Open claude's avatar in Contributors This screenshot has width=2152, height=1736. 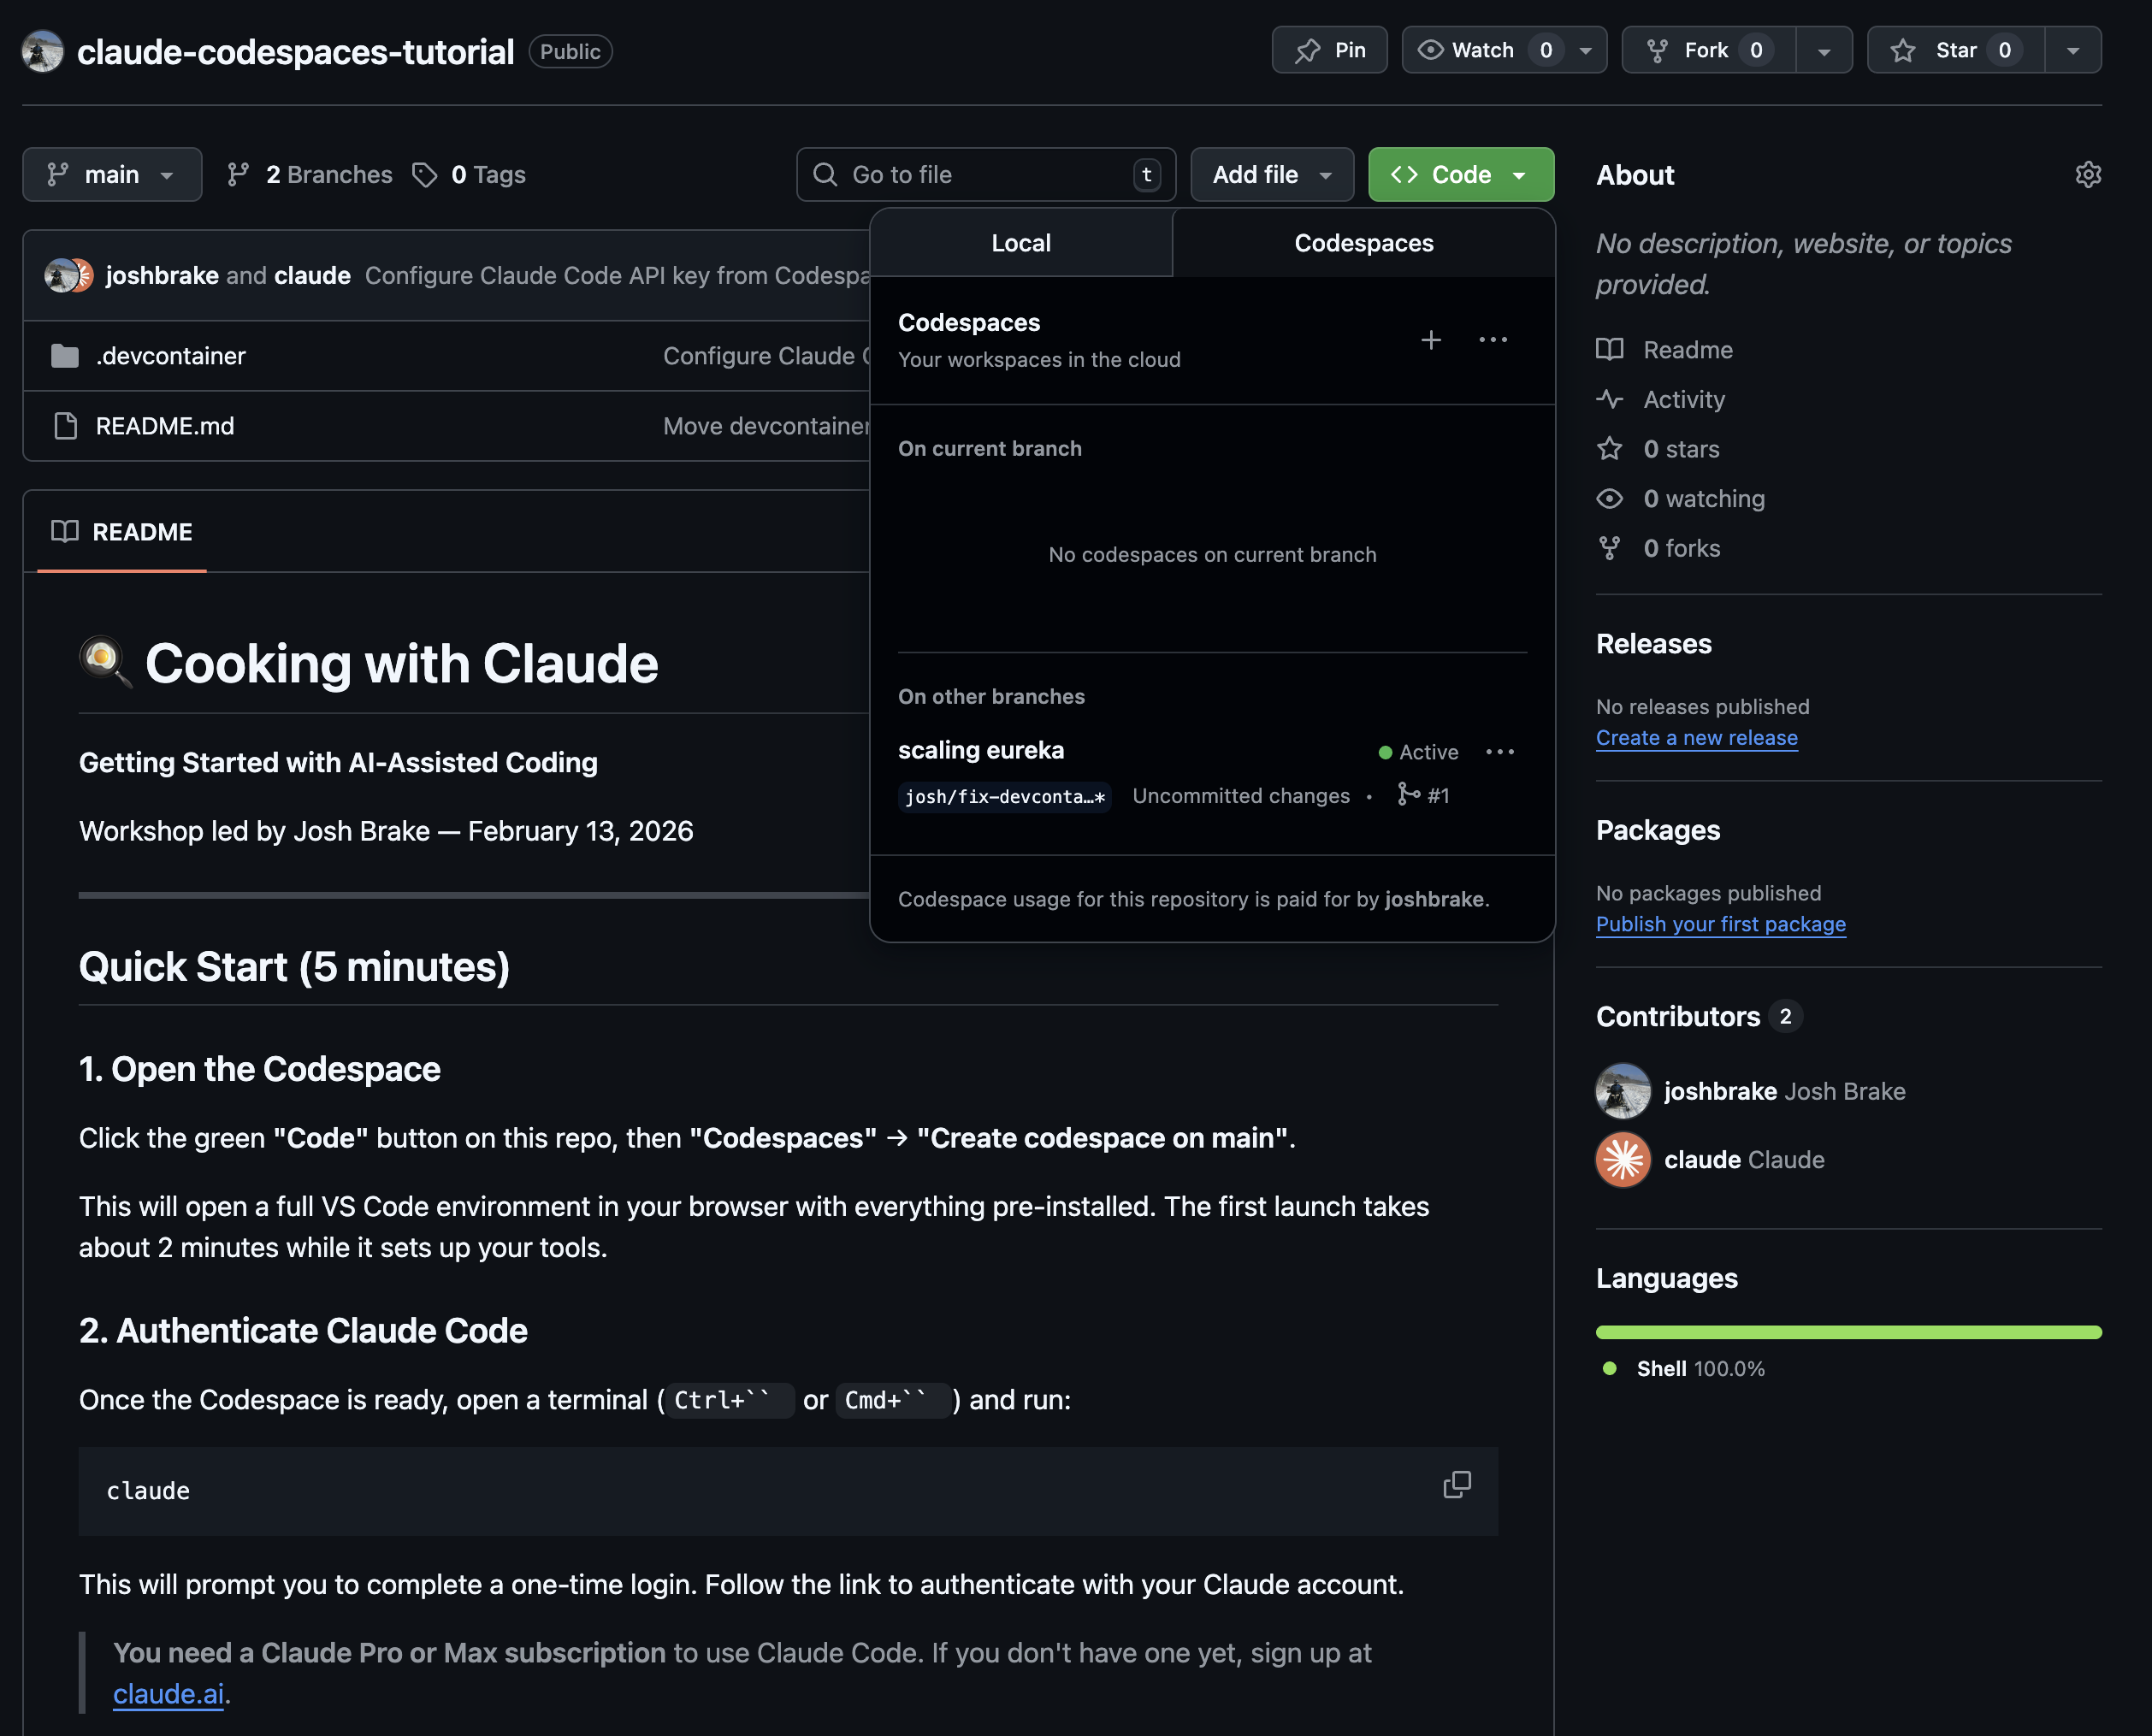point(1623,1160)
